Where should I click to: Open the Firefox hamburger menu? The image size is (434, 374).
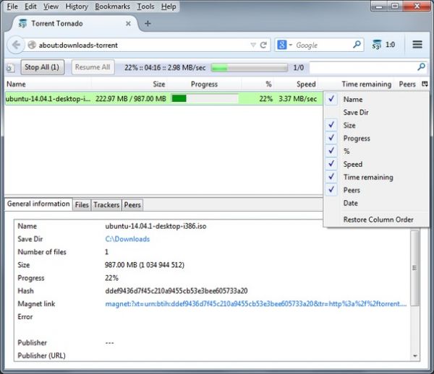(417, 45)
